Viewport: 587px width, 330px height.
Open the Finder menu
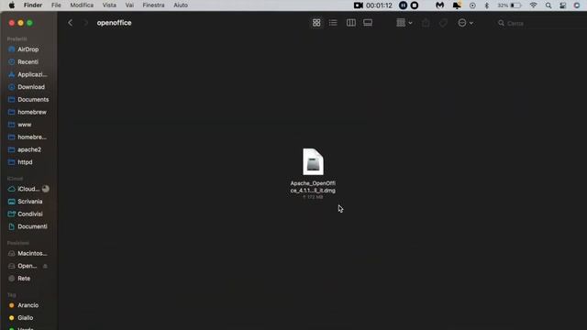click(x=33, y=5)
